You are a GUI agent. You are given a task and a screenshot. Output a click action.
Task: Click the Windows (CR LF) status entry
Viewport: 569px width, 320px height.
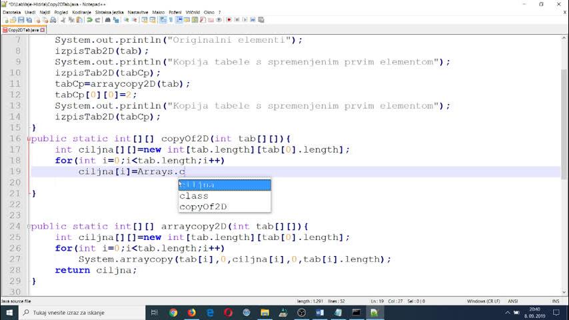coord(483,301)
